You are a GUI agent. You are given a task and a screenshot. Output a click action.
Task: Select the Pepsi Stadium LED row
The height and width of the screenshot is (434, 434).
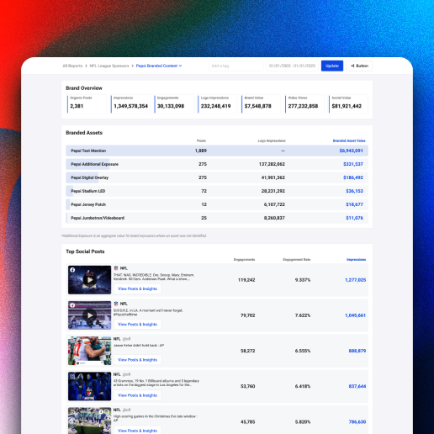pyautogui.click(x=217, y=191)
